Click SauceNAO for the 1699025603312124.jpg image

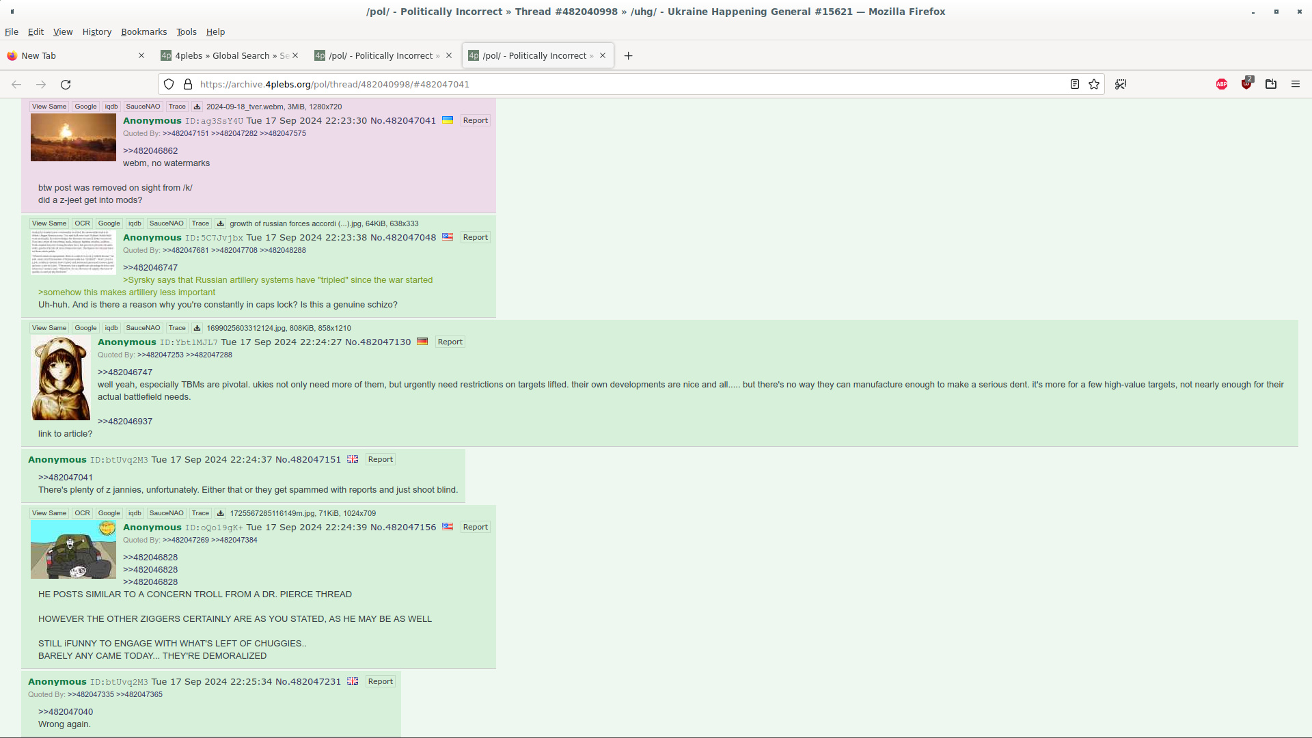(143, 328)
